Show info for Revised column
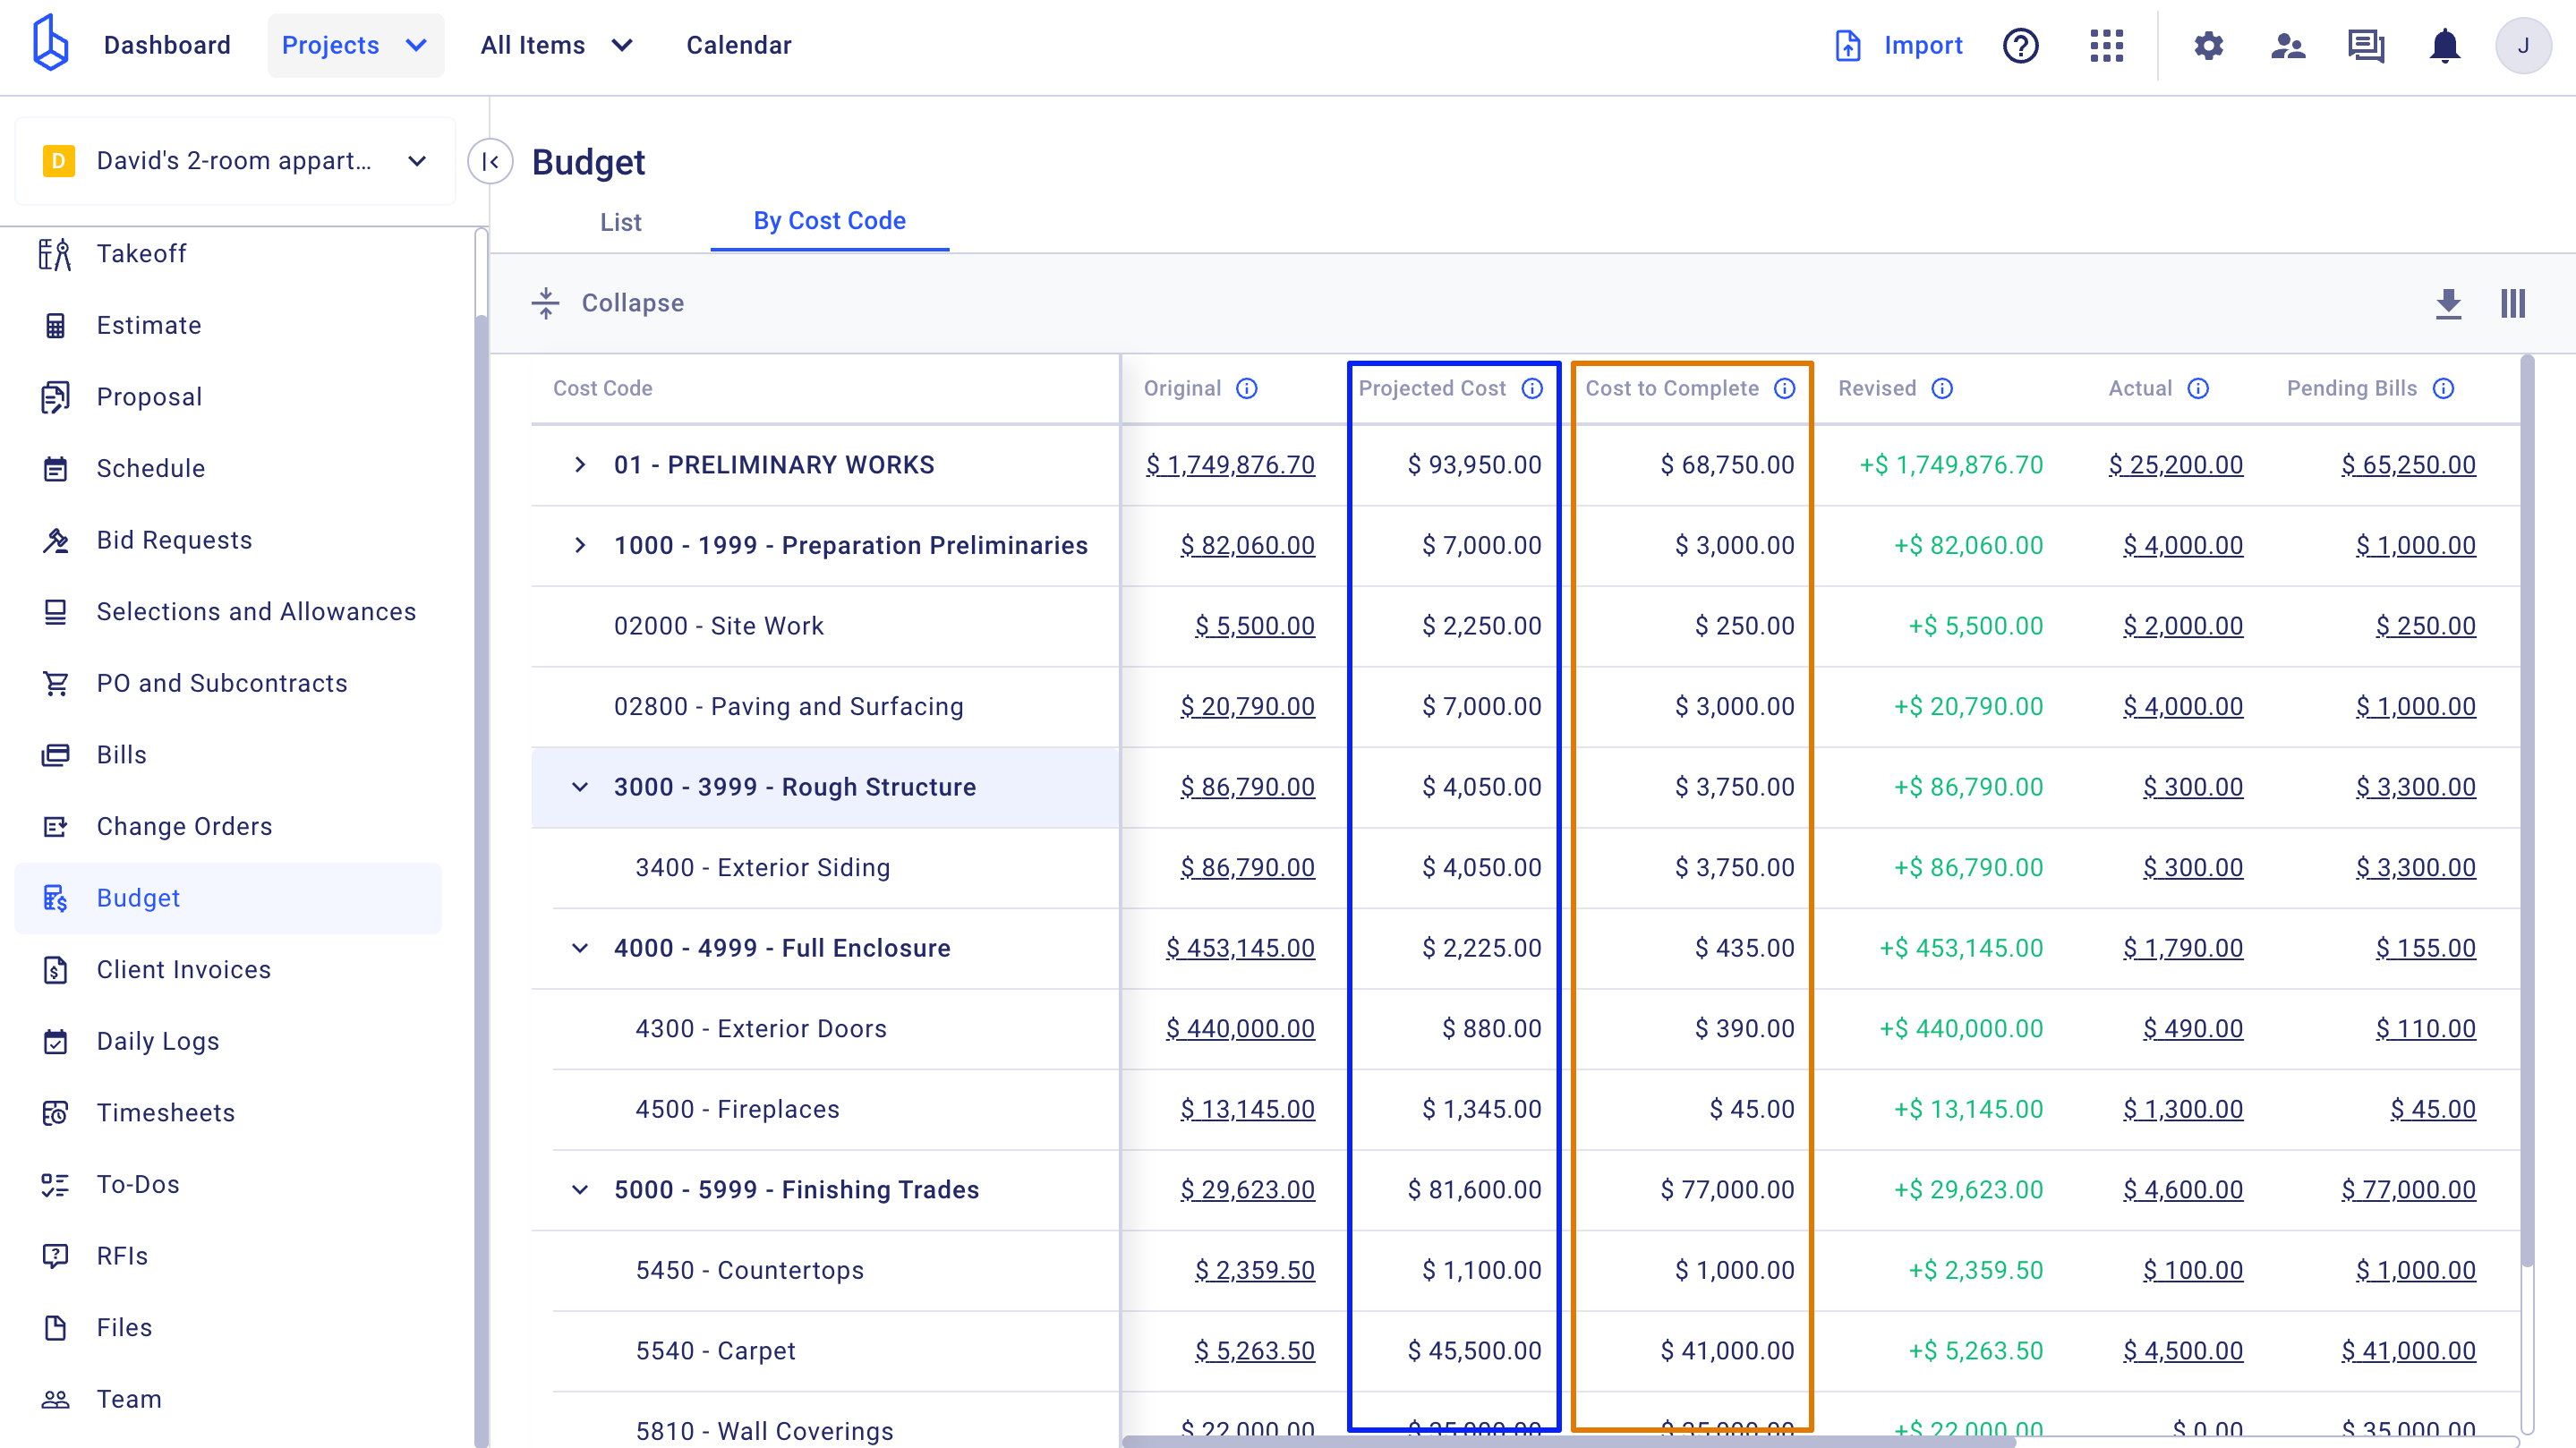 pyautogui.click(x=1942, y=388)
